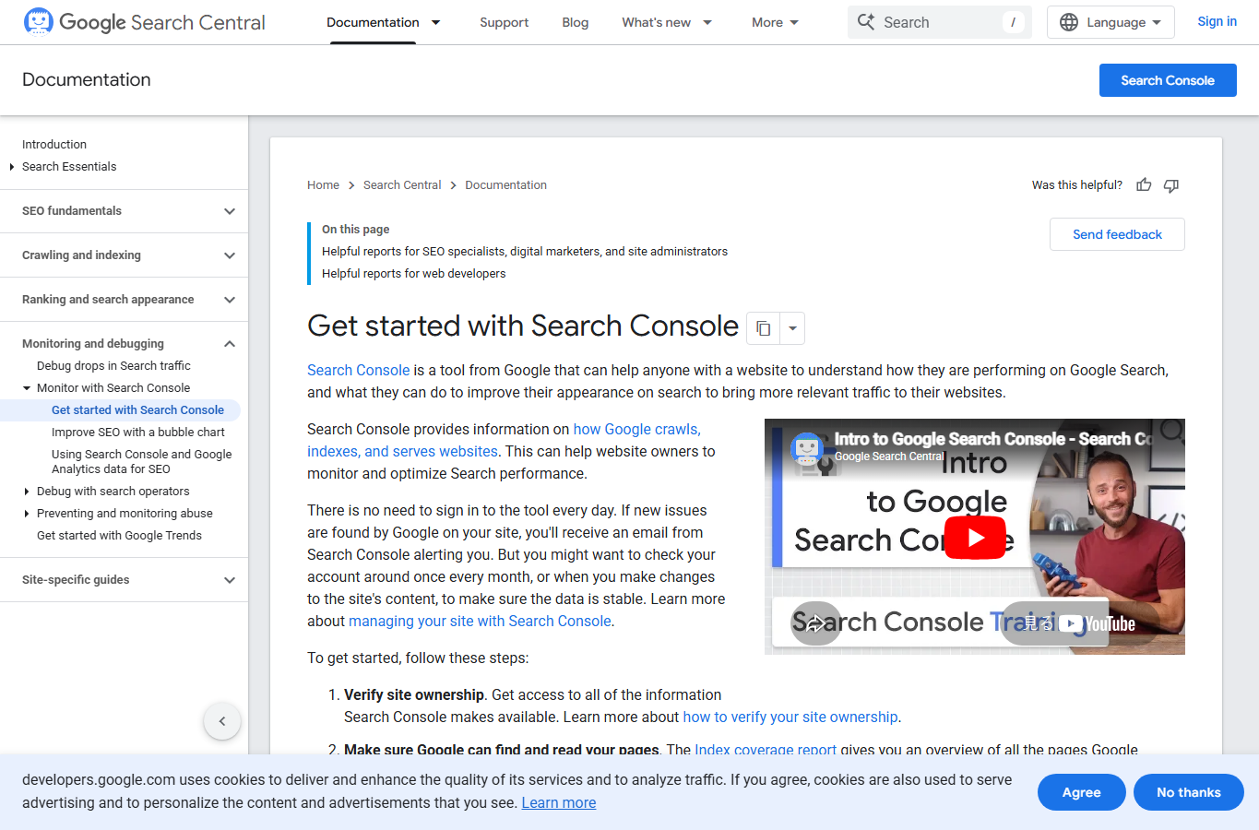The width and height of the screenshot is (1259, 830).
Task: Open the Blog tab
Action: click(x=576, y=22)
